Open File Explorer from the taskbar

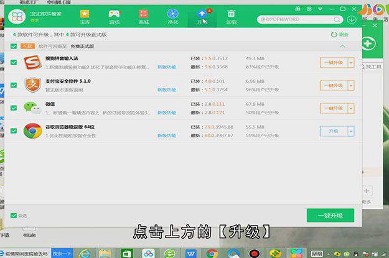[105, 253]
